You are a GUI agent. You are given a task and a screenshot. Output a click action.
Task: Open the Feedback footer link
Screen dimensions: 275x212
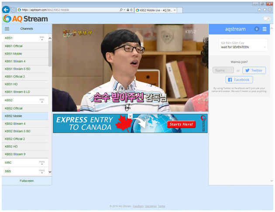click(138, 206)
